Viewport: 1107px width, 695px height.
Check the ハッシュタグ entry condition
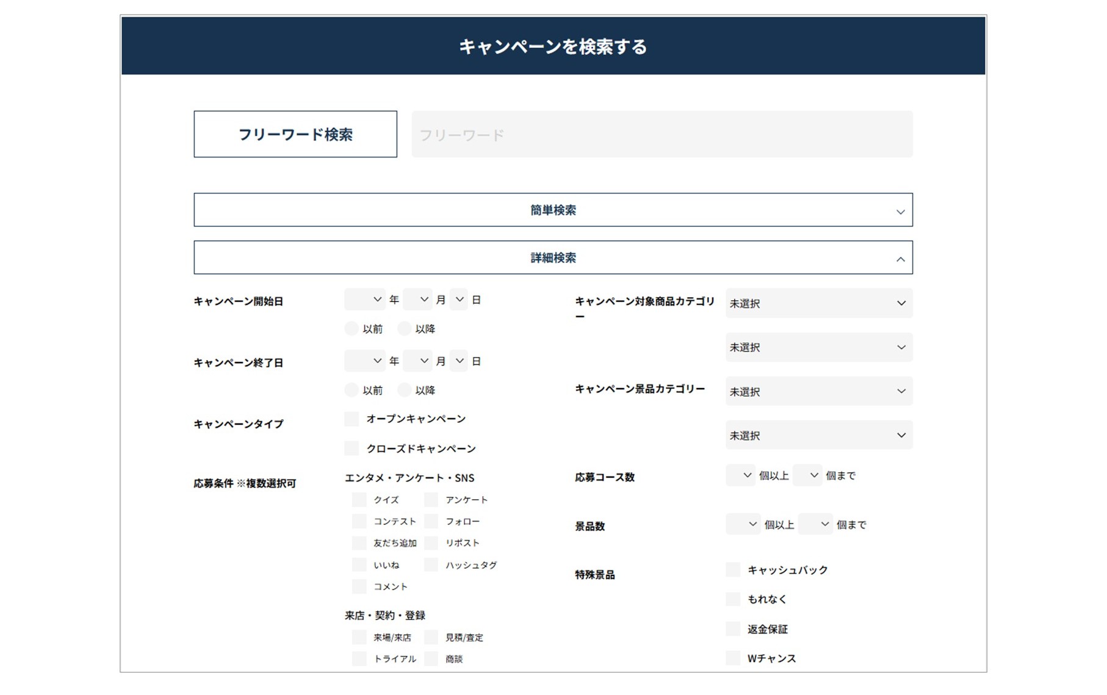pyautogui.click(x=430, y=564)
